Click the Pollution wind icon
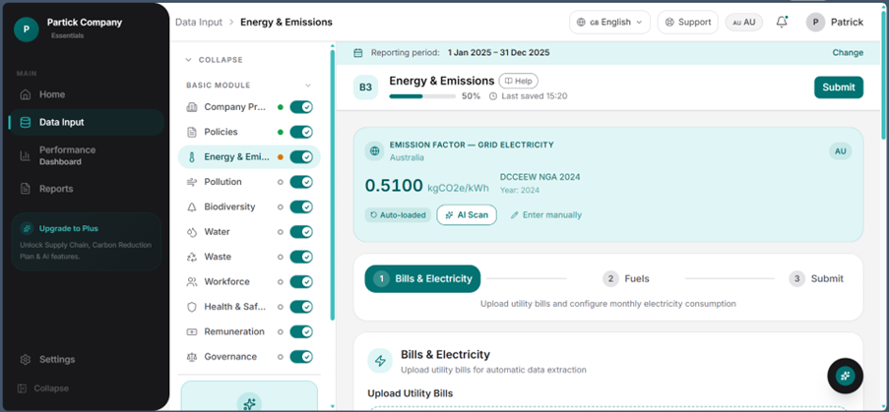 tap(192, 182)
